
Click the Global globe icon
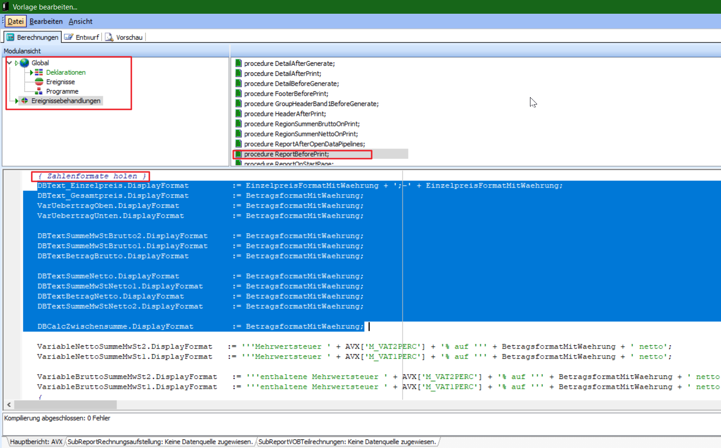coord(25,63)
